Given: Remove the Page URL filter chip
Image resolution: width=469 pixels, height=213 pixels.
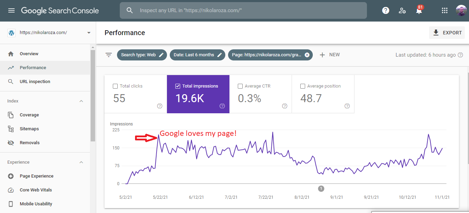Looking at the screenshot, I should point(307,55).
